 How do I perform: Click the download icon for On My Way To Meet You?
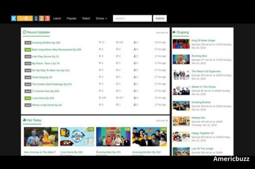(135, 70)
